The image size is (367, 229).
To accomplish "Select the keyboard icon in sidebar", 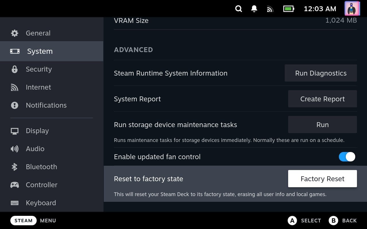I will [15, 203].
